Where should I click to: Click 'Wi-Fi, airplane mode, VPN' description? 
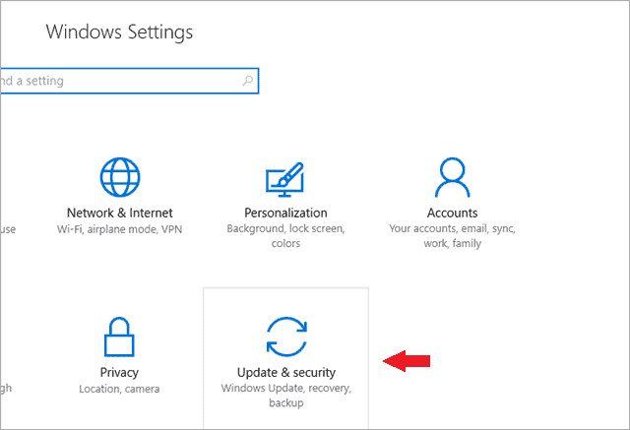120,229
